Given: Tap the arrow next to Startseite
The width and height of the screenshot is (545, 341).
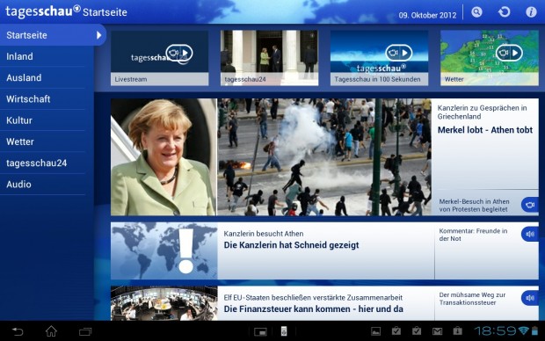Looking at the screenshot, I should (x=99, y=35).
